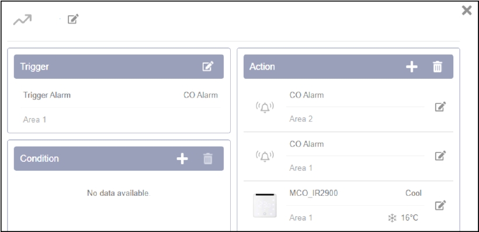Click the snowflake cooling mode icon

[392, 218]
